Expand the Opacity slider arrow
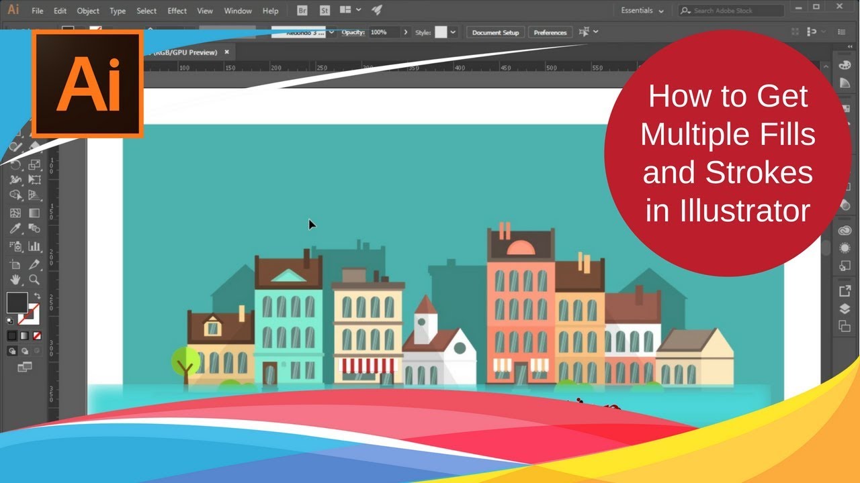 click(405, 32)
